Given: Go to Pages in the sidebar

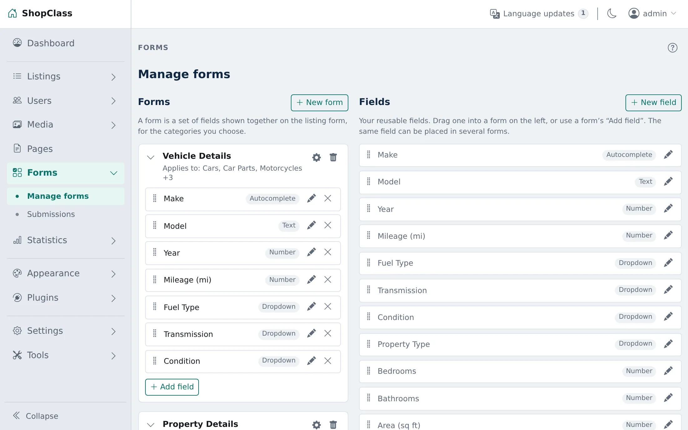Looking at the screenshot, I should 66,149.
